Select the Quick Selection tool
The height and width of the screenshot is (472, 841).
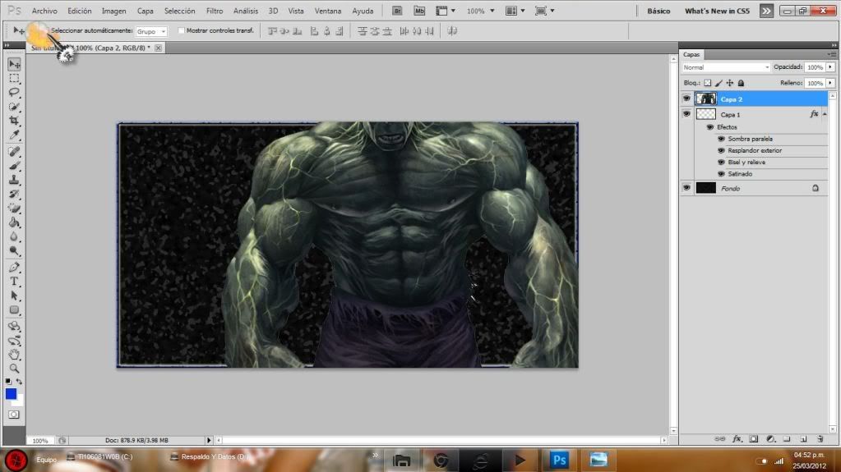click(x=15, y=107)
